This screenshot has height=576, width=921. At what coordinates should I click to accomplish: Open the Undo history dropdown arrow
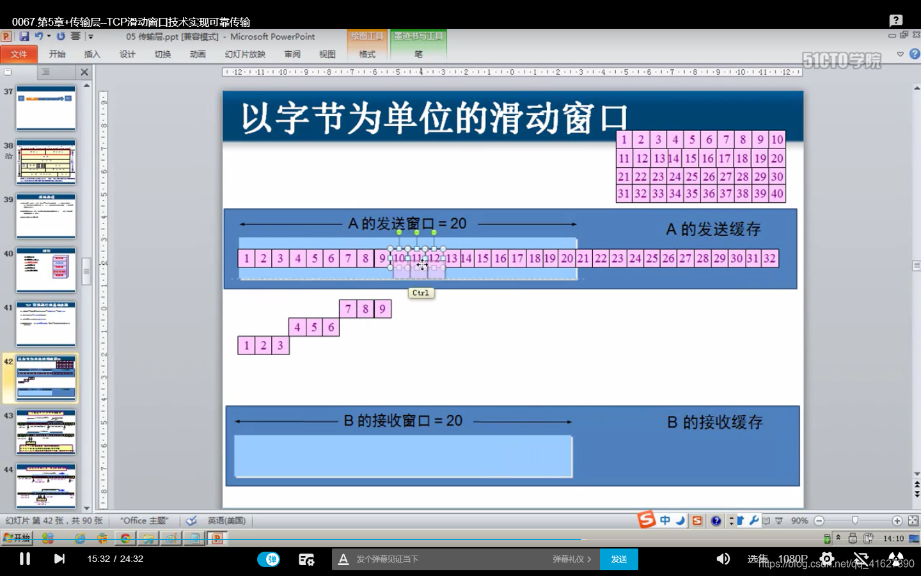[49, 36]
